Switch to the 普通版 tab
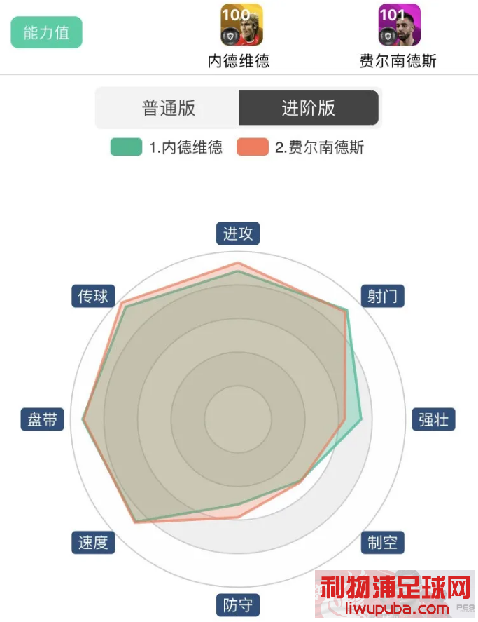 pos(168,108)
